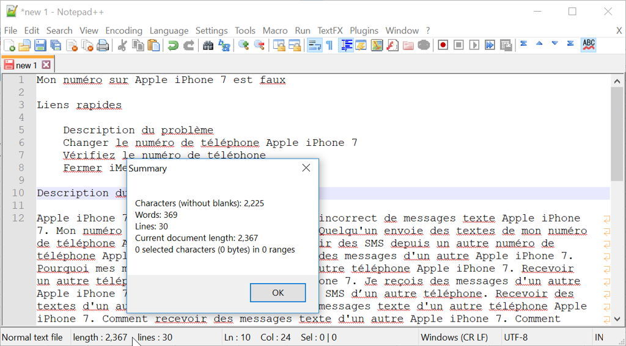This screenshot has width=626, height=346.
Task: Toggle synchronized vertical scrolling icon
Action: pos(279,45)
